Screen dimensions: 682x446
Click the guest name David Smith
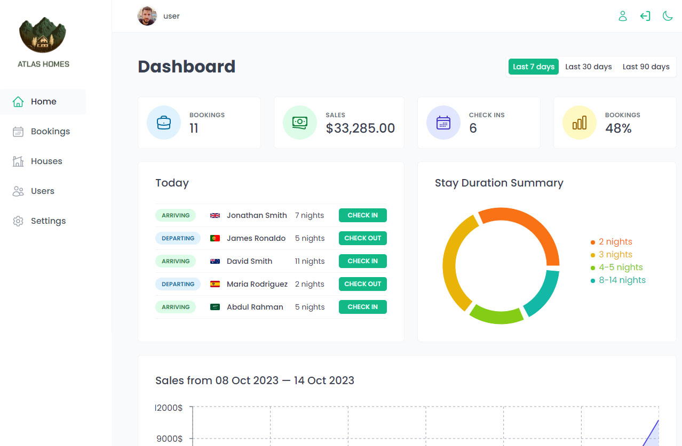(x=250, y=261)
